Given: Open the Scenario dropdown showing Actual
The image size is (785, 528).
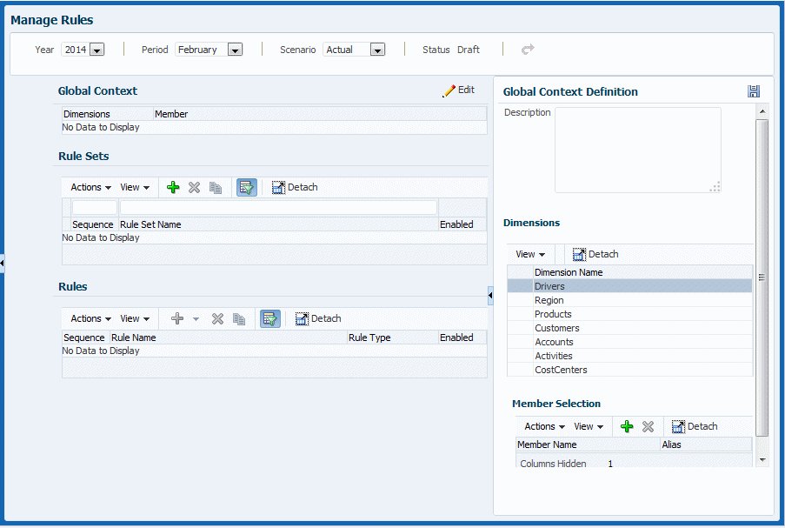Looking at the screenshot, I should (377, 50).
